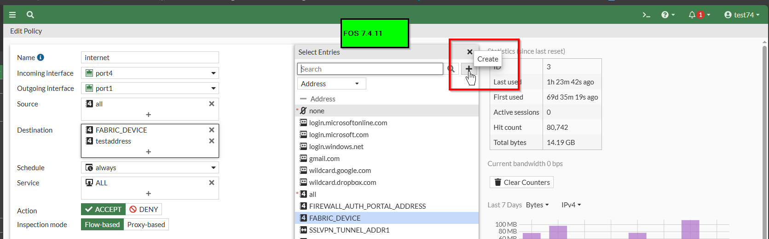Click the Total bytes value 14.19 GB
This screenshot has height=239, width=769.
(x=561, y=142)
